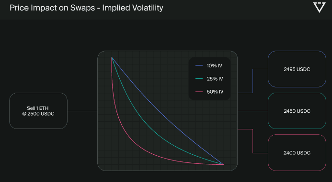Click the teal 25% IV legend line
332x182 pixels.
(199, 79)
